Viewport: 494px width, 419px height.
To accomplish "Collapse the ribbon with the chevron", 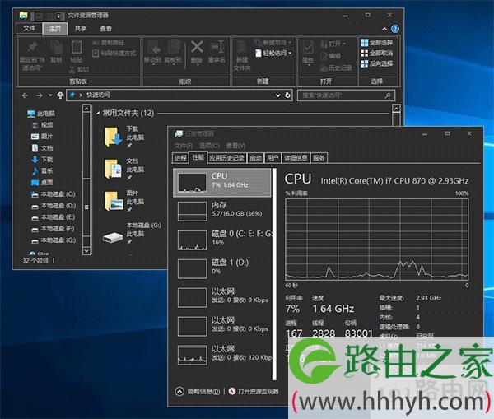I will (x=384, y=29).
